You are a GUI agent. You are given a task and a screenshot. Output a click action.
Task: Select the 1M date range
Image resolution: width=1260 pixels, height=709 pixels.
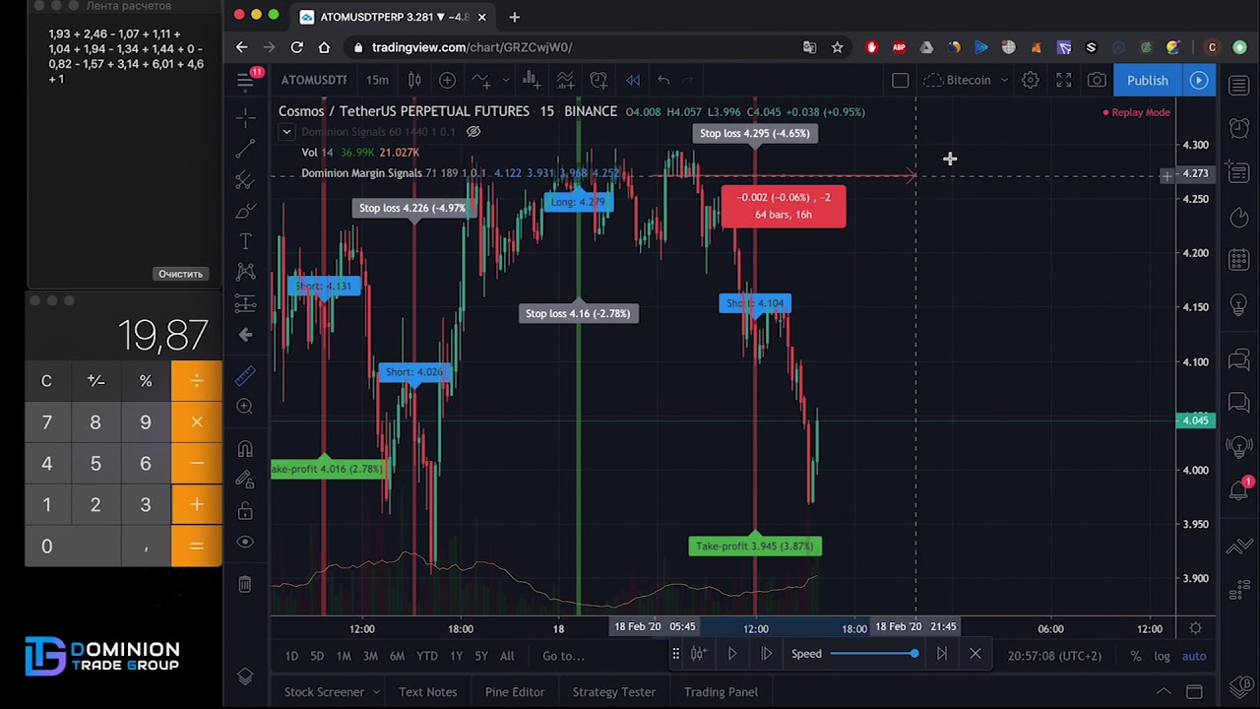tap(344, 656)
